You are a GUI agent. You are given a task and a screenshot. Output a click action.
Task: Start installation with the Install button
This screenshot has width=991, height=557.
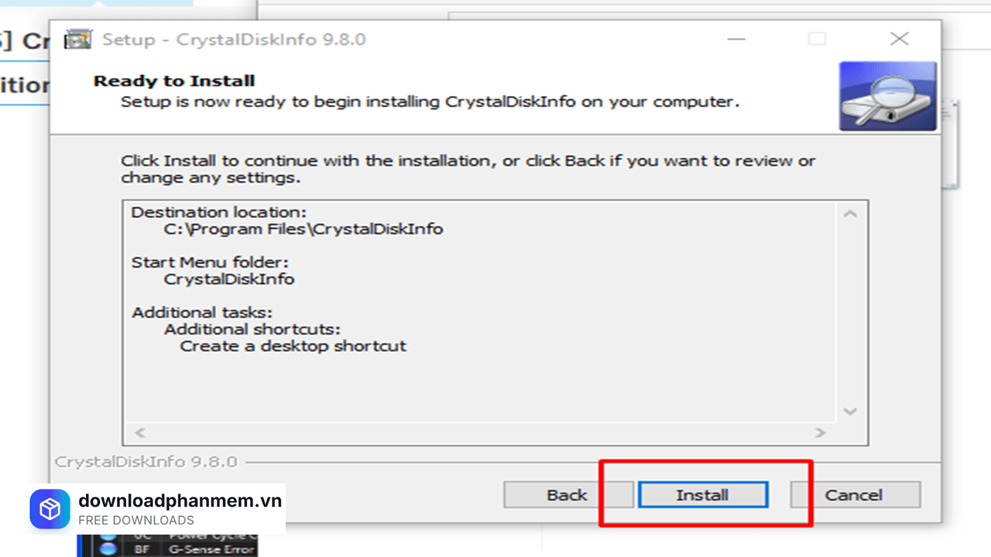tap(702, 495)
